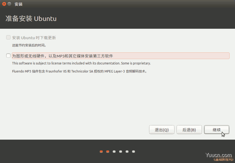235x163 pixels.
Task: Toggle the disabled download updates checkbox
Action: [8, 37]
